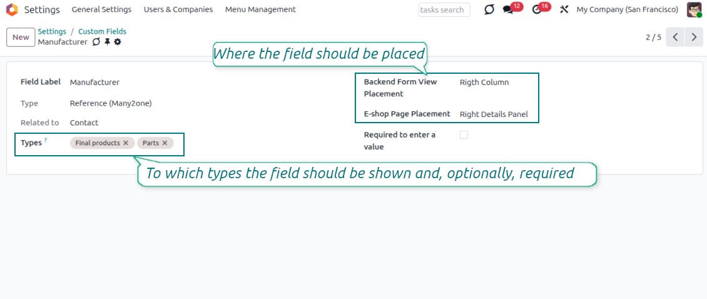The width and height of the screenshot is (707, 299).
Task: Remove the Parts tag
Action: click(165, 143)
